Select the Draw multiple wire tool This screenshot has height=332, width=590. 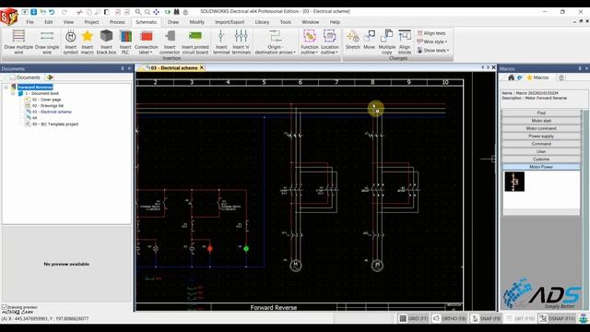[x=18, y=41]
